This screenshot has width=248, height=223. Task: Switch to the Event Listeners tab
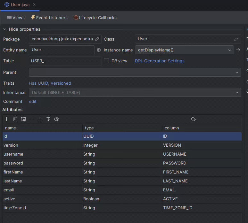(x=49, y=18)
